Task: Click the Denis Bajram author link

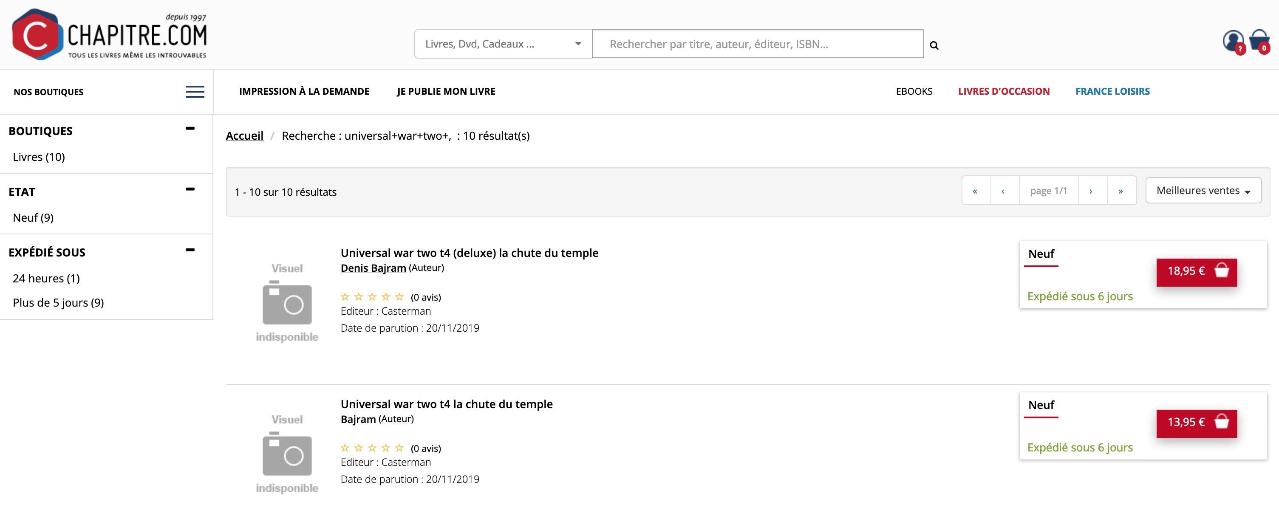Action: (373, 268)
